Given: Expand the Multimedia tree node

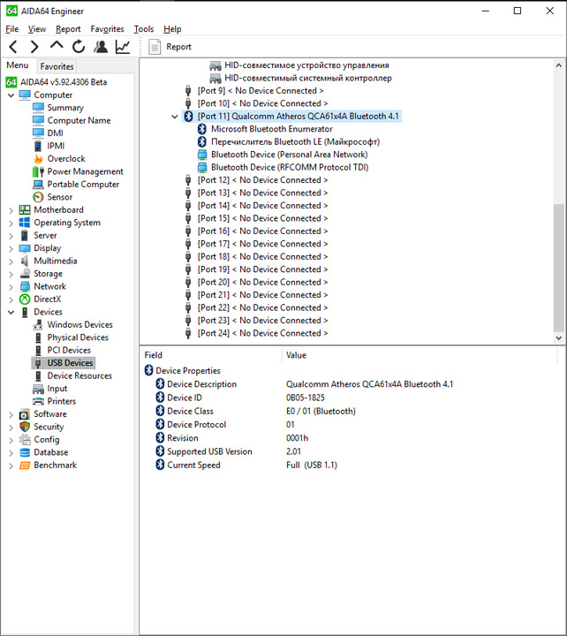Looking at the screenshot, I should [x=11, y=261].
